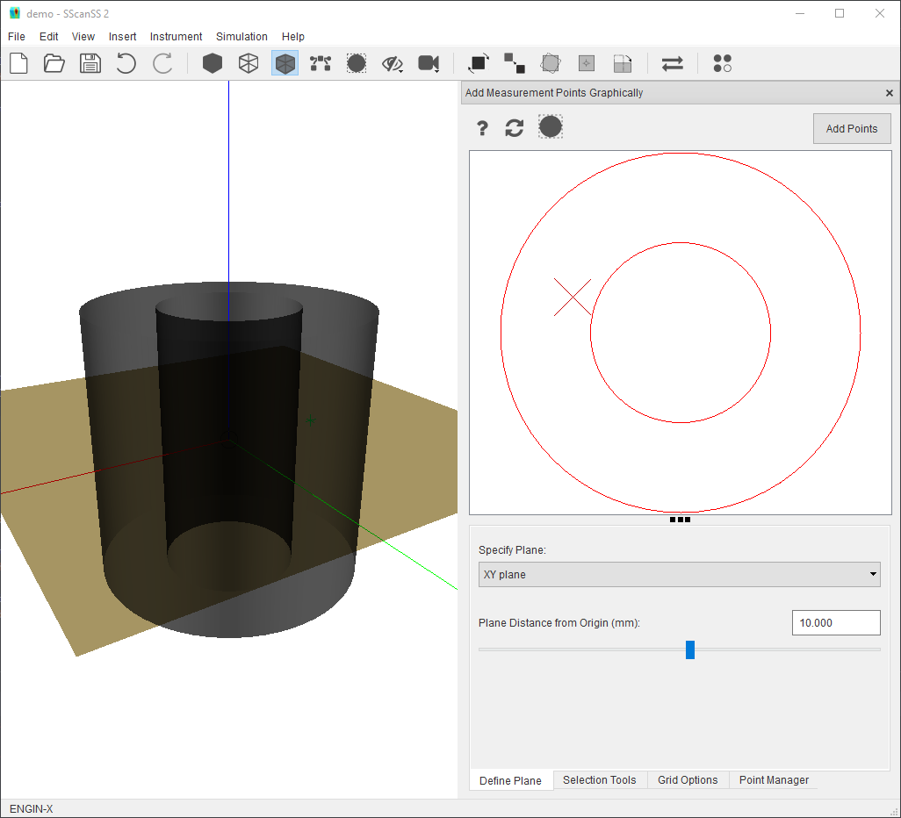
Task: Toggle the bounding box dashed-circle toolbar icon
Action: click(x=357, y=63)
